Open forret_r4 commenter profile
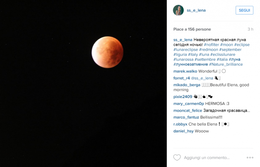The image size is (260, 167). tap(182, 78)
